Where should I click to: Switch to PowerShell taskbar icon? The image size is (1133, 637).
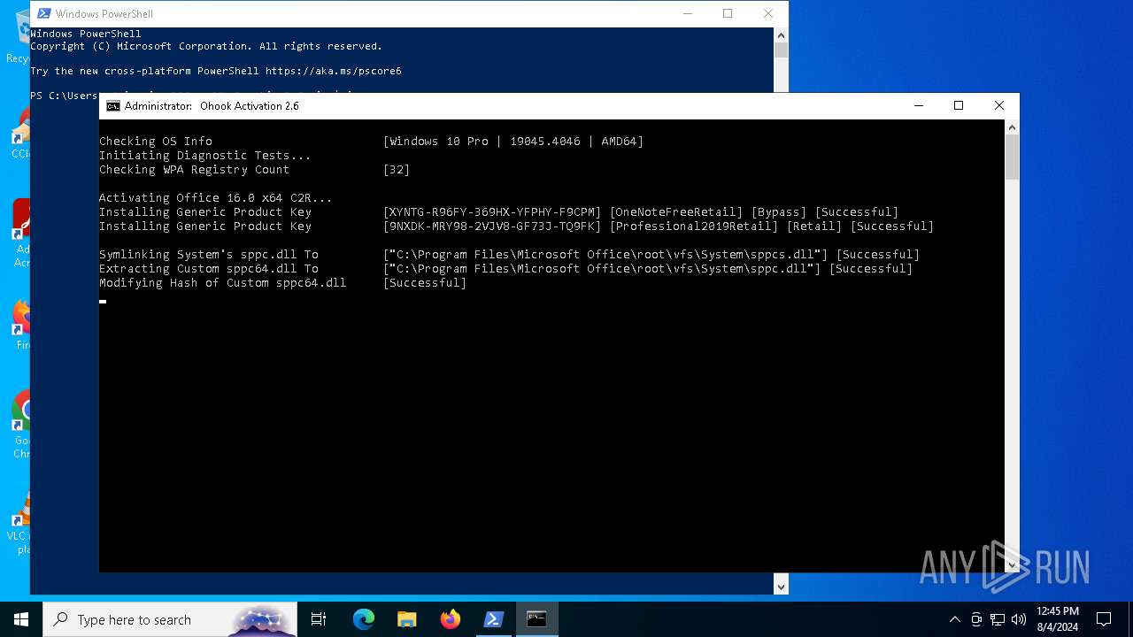point(494,619)
